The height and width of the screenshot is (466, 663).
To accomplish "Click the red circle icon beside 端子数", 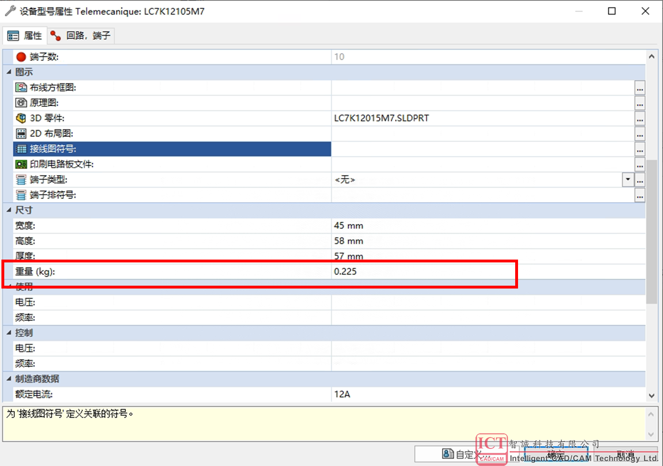I will [x=21, y=57].
